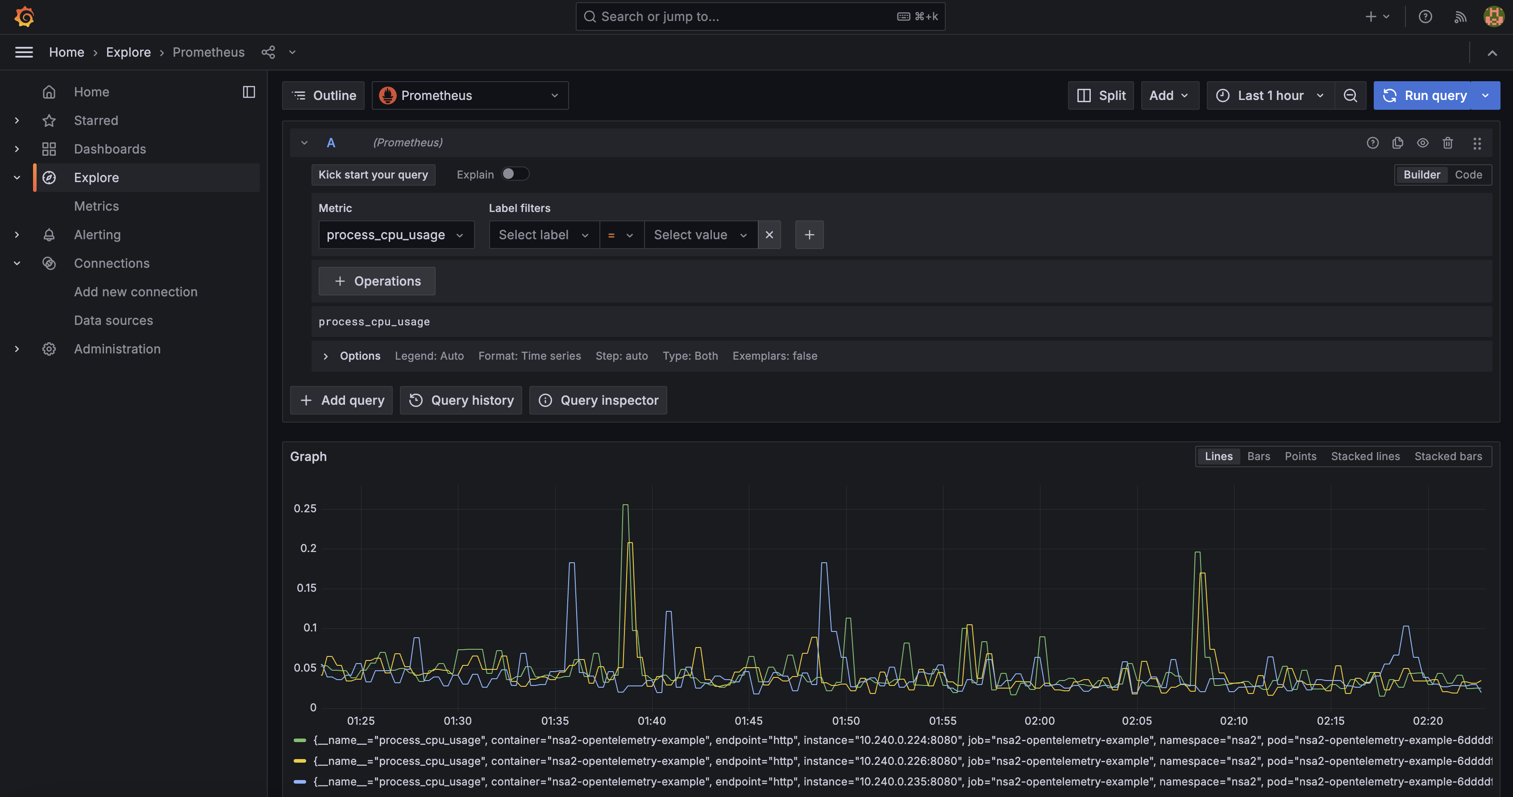Screen dimensions: 1513x797
Task: Open Add new connection
Action: [x=136, y=292]
